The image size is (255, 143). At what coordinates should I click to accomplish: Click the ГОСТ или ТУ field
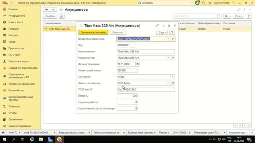[146, 89]
